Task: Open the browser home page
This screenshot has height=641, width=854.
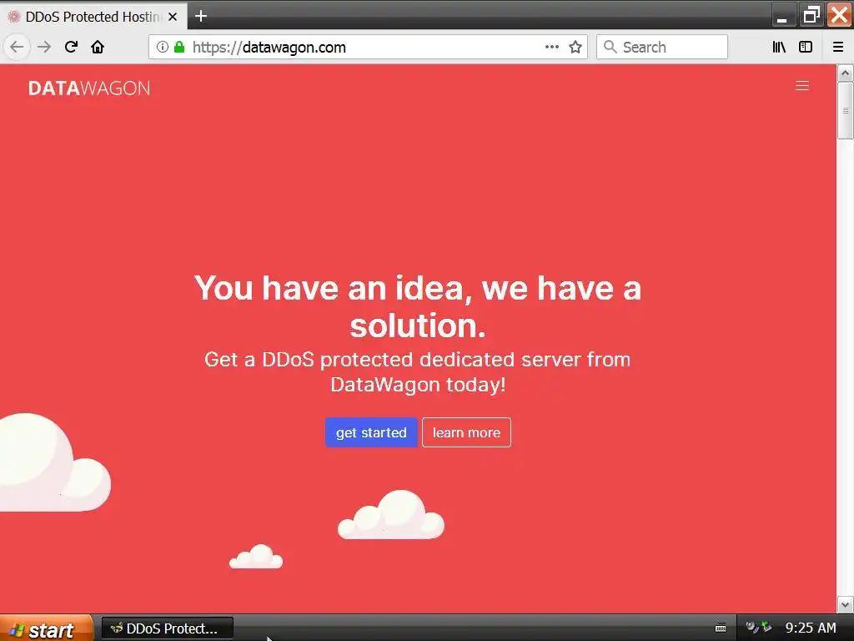Action: point(98,47)
